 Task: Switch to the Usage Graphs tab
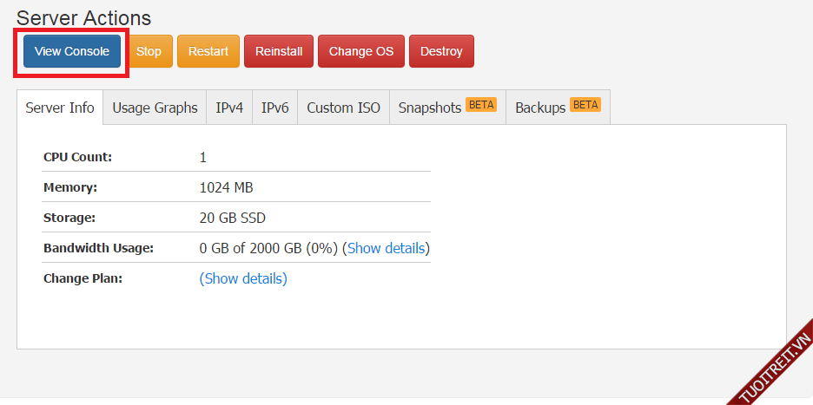pos(155,108)
